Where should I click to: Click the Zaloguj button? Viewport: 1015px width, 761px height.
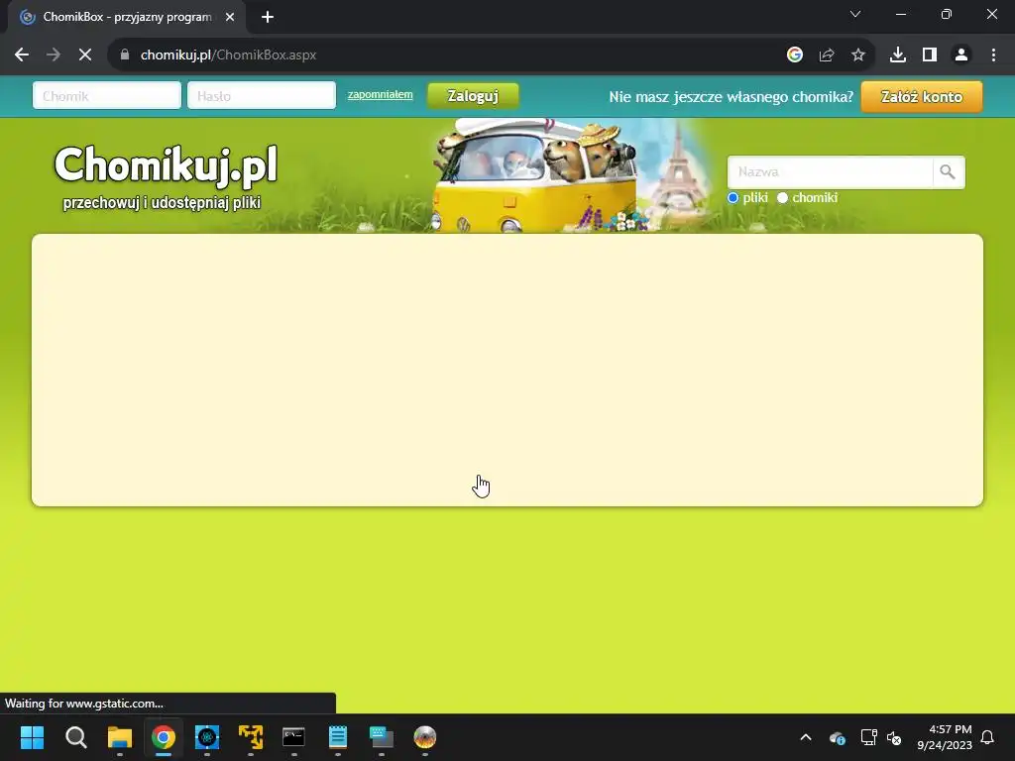[x=473, y=96]
